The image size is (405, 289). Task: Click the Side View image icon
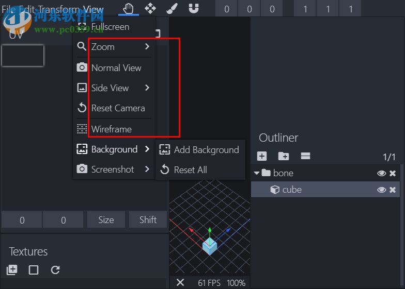point(82,88)
